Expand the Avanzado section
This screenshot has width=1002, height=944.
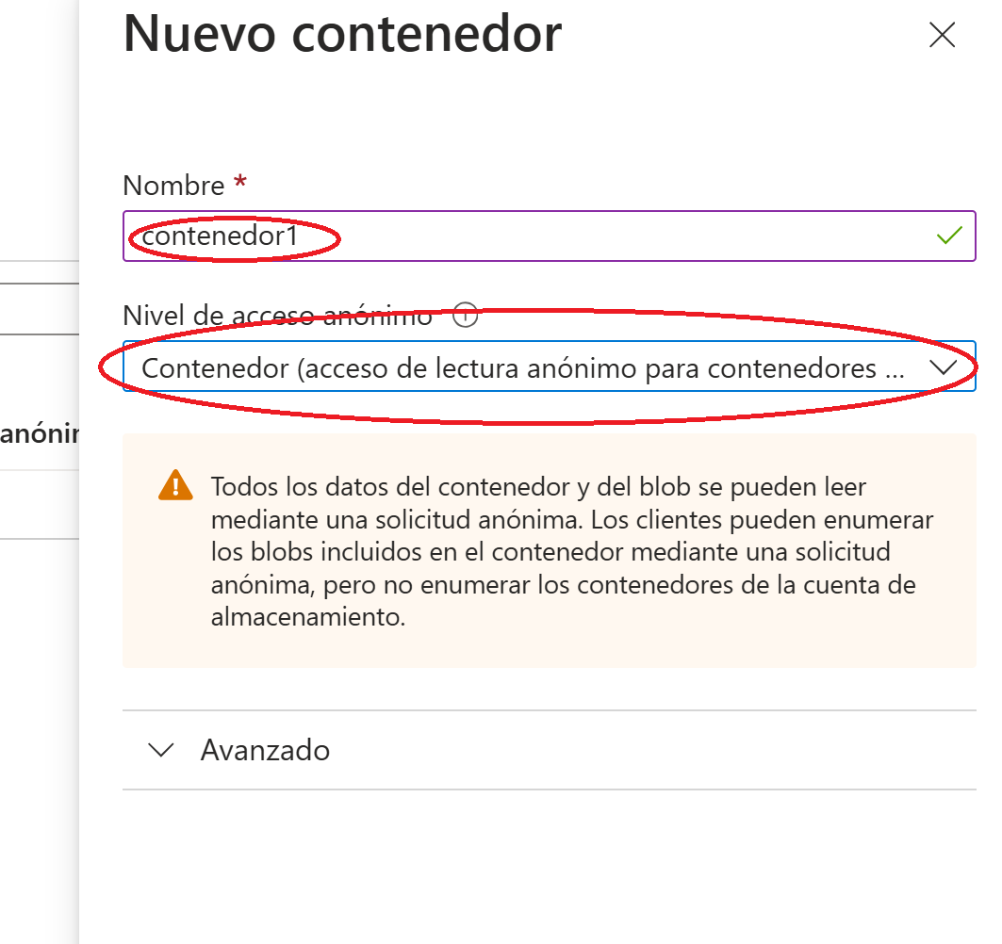pyautogui.click(x=549, y=750)
